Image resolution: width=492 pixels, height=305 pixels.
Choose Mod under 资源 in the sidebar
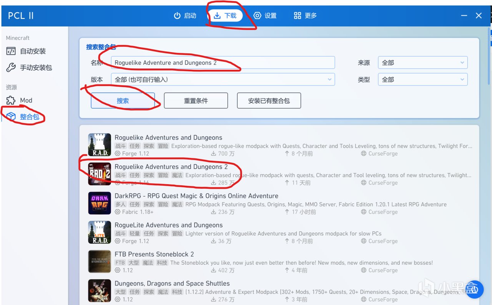click(20, 100)
